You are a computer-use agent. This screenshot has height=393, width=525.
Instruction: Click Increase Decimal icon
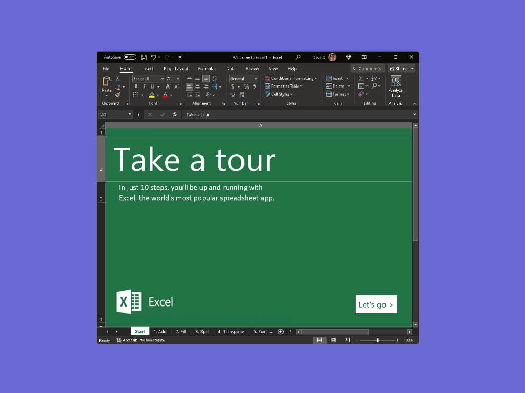[x=233, y=95]
